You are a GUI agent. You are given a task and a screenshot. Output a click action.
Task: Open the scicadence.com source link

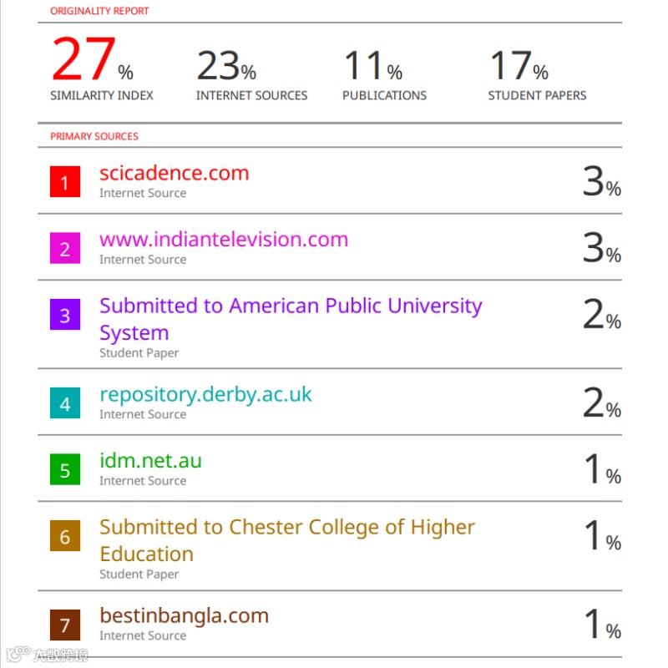click(x=175, y=173)
